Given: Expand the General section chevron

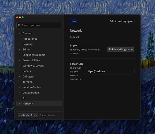Looking at the screenshot, I should pos(19,33).
